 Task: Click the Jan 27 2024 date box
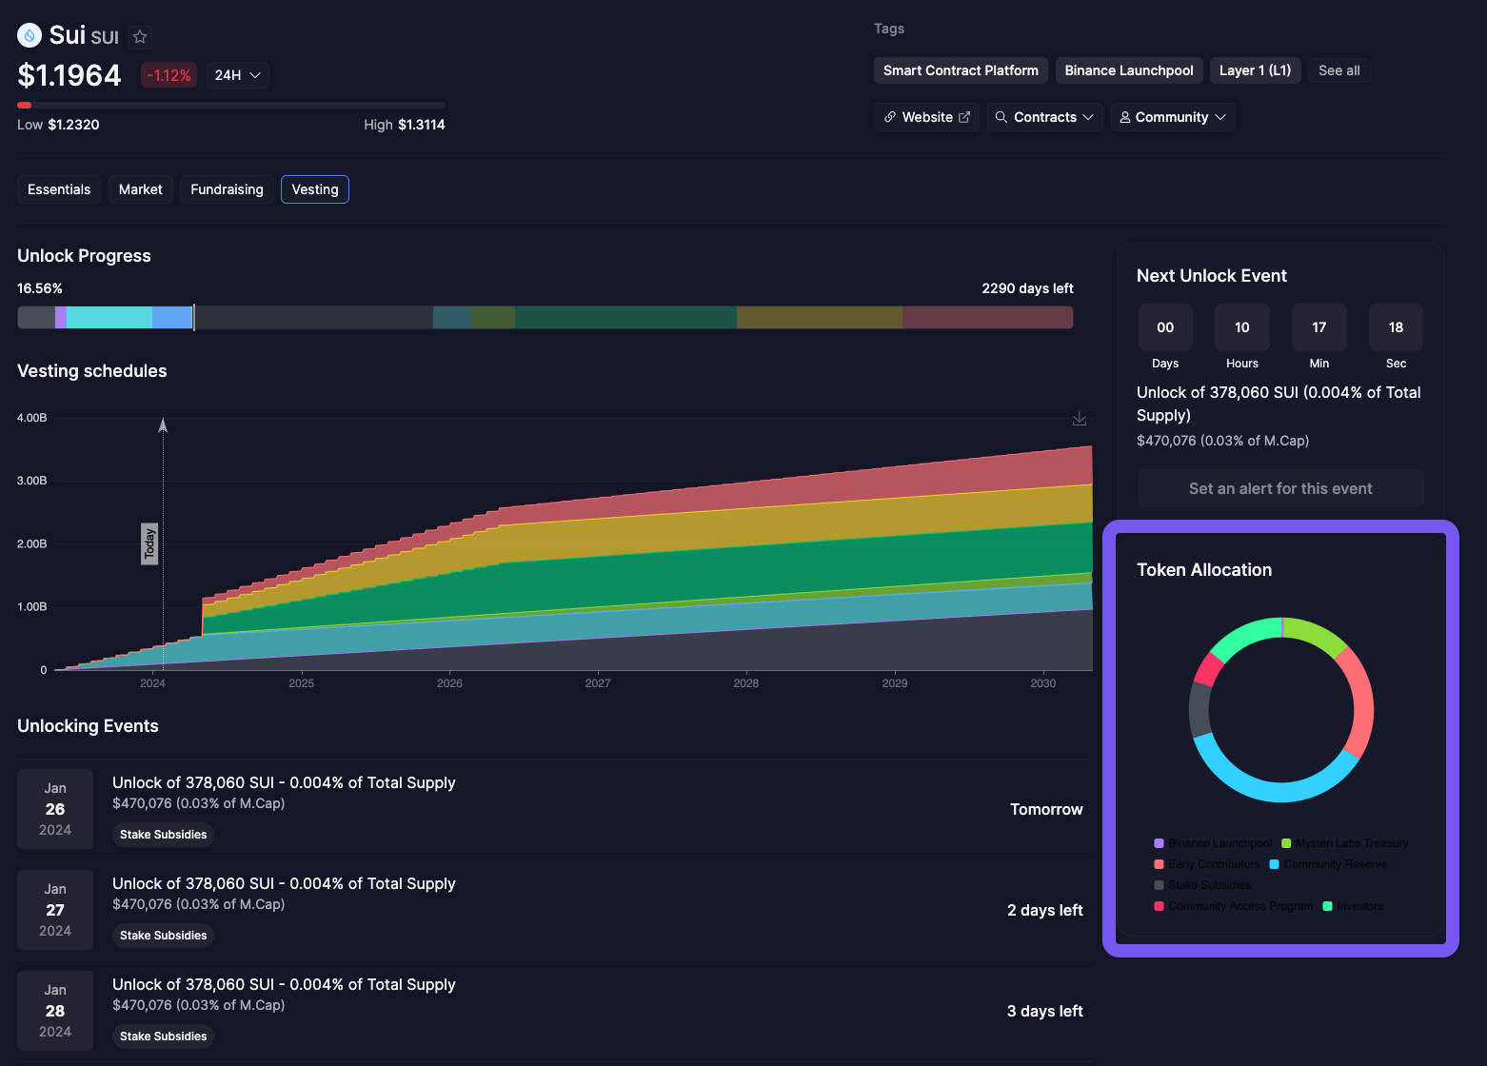pos(55,910)
